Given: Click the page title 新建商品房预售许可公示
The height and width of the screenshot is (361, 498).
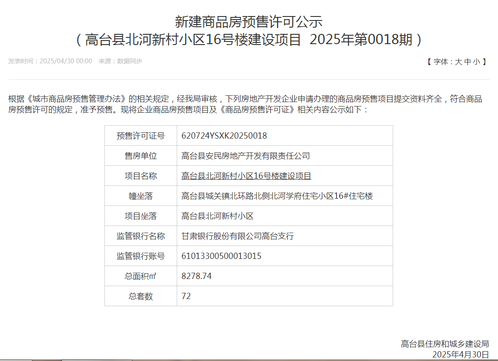Looking at the screenshot, I should coord(249,22).
